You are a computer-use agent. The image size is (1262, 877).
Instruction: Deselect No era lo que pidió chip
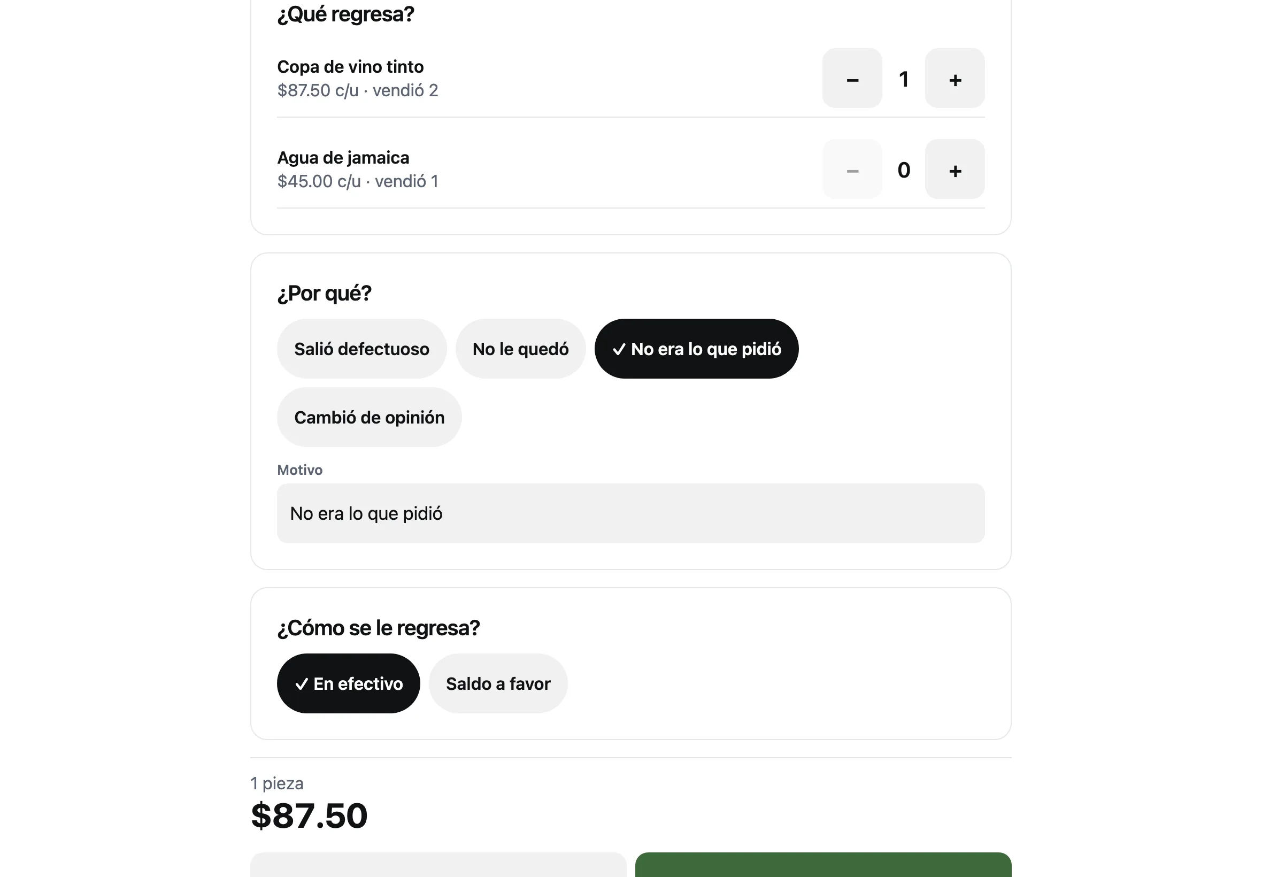(x=696, y=349)
